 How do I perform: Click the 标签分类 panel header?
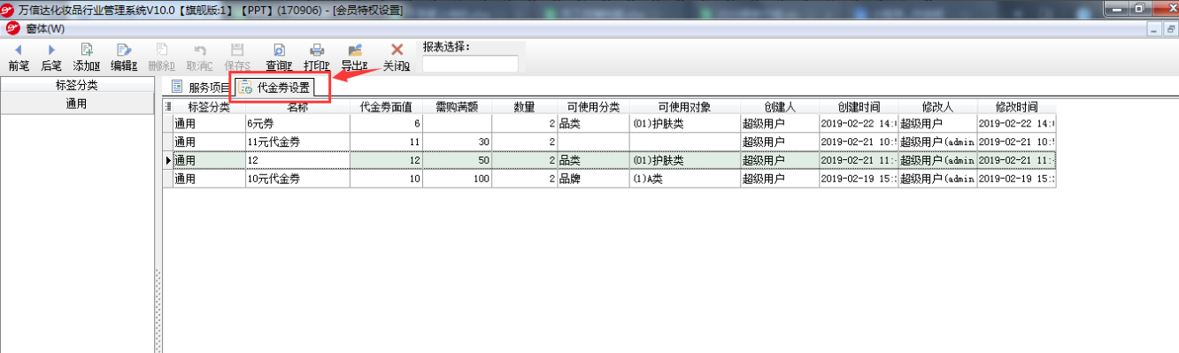pos(77,86)
